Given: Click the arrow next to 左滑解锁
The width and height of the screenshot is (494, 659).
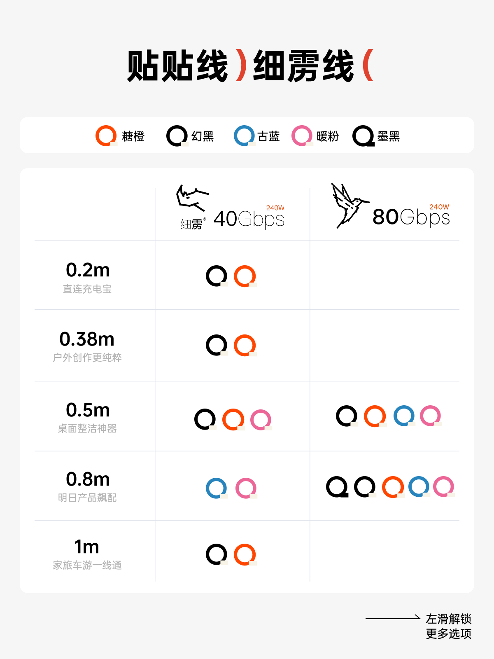Looking at the screenshot, I should click(x=392, y=618).
